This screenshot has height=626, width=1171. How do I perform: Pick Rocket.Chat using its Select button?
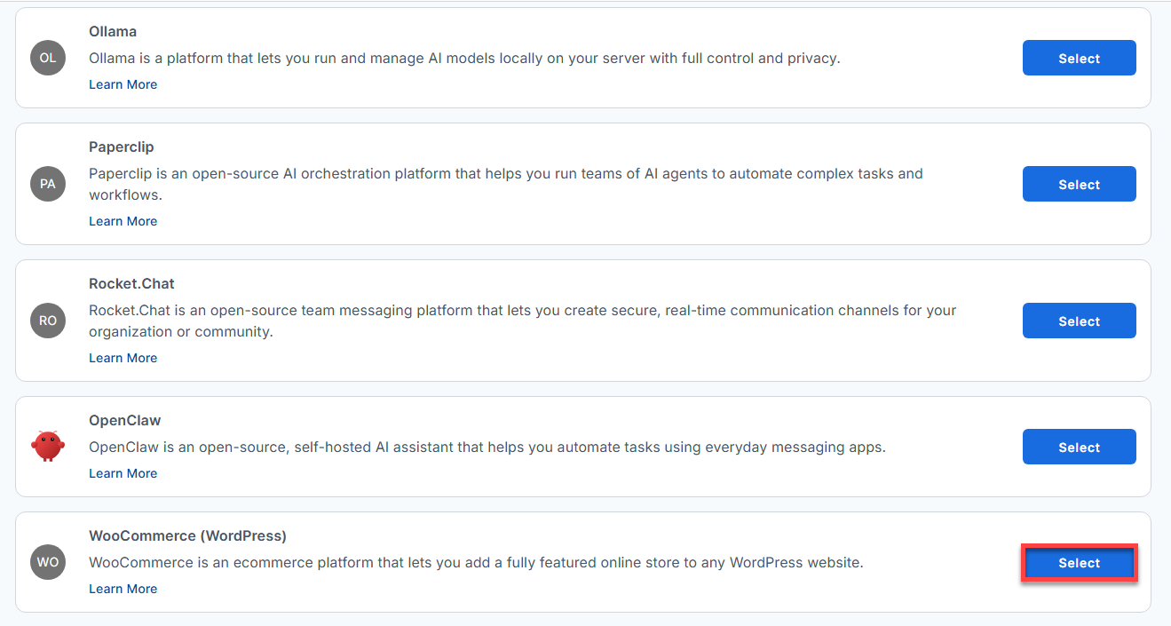1079,321
